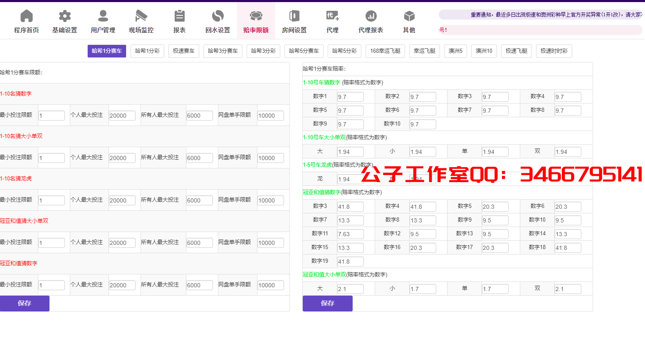Switch to 极速赛车 tab
The width and height of the screenshot is (645, 348).
[x=184, y=51]
